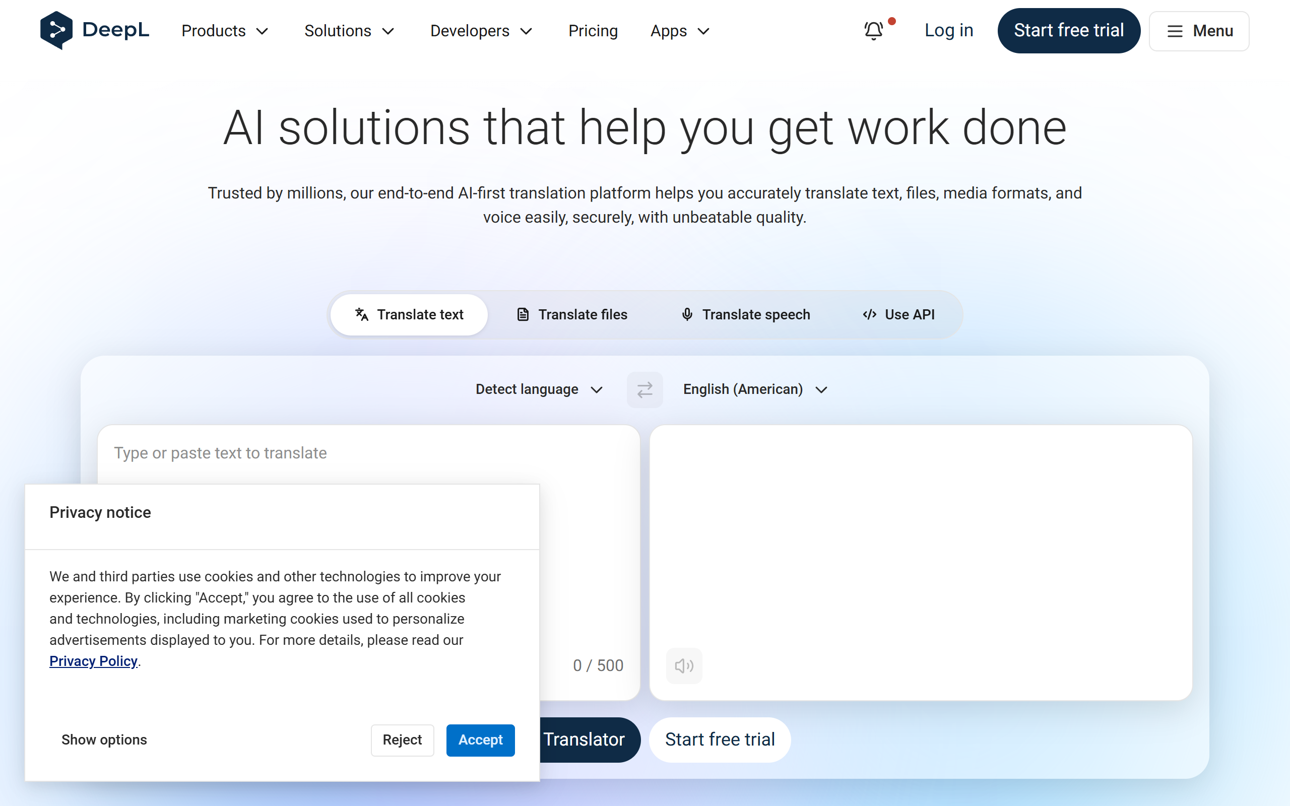The height and width of the screenshot is (806, 1290).
Task: Switch to the Use API tab
Action: (899, 314)
